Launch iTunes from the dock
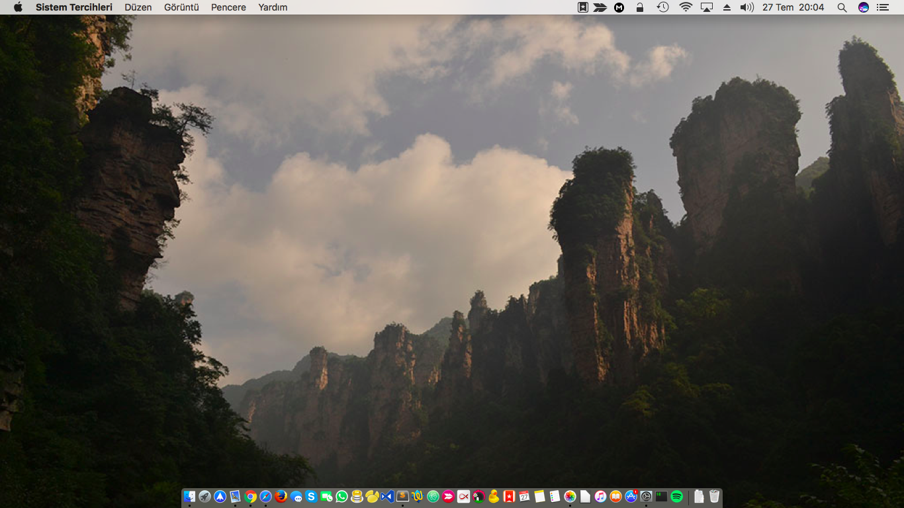904x508 pixels. pyautogui.click(x=600, y=496)
